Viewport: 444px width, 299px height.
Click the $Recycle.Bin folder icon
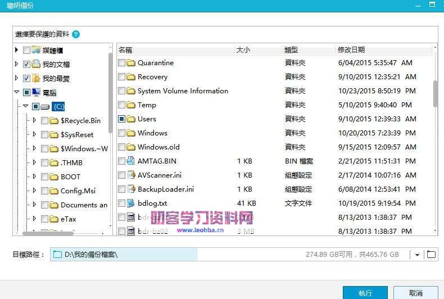(x=54, y=121)
